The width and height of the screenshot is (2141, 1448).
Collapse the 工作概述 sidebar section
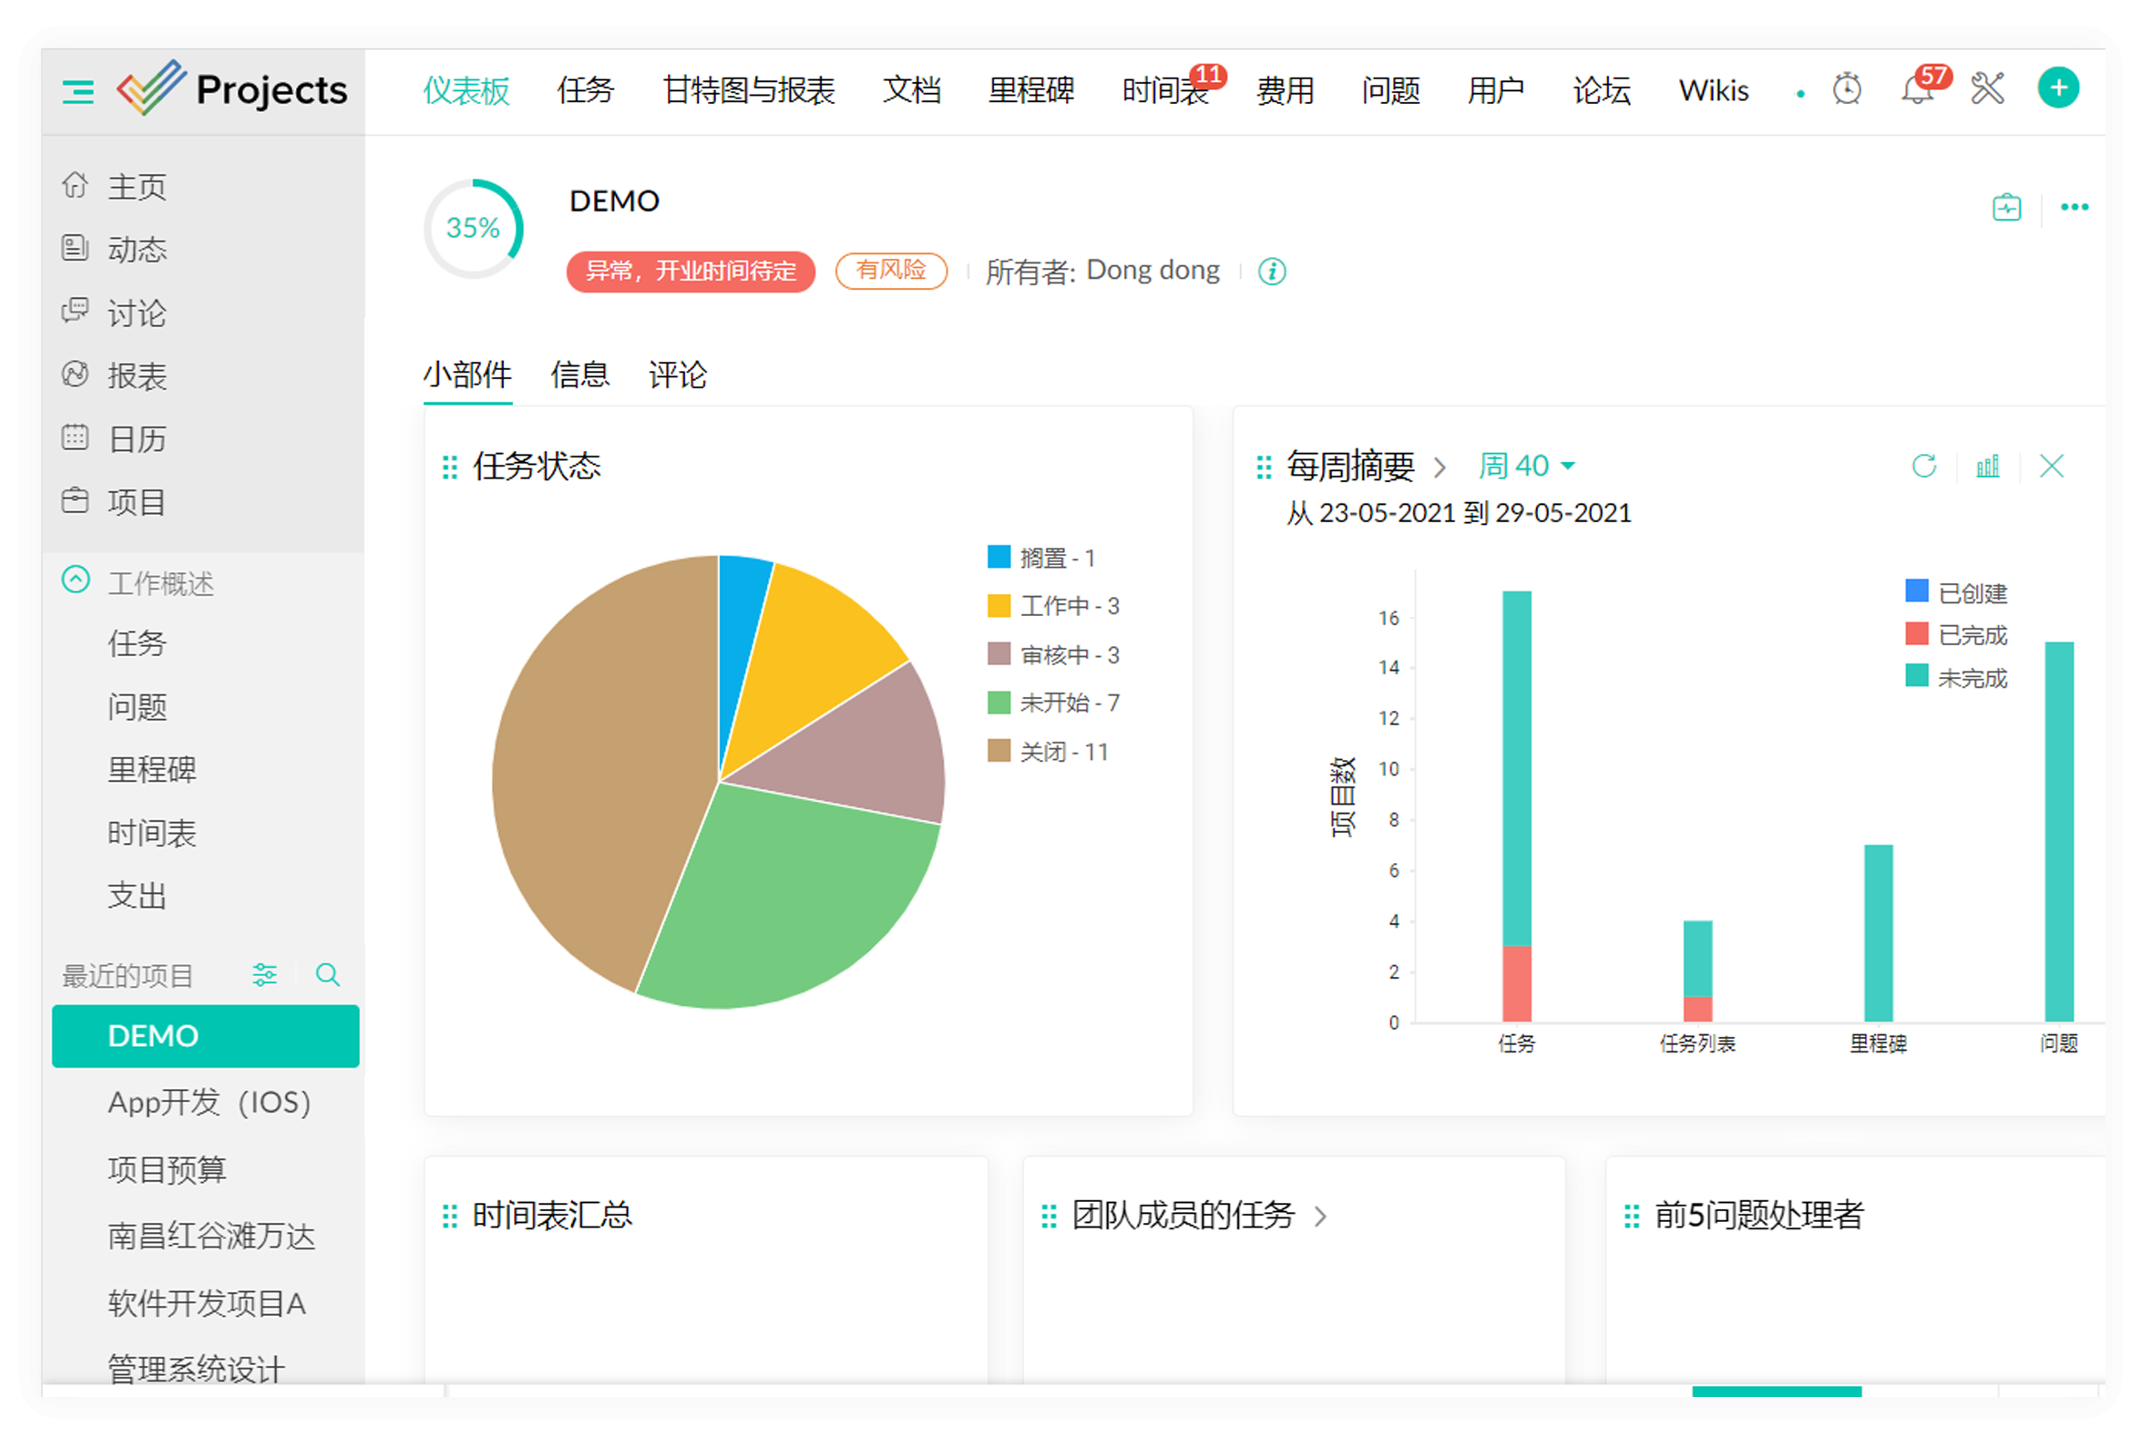[76, 580]
